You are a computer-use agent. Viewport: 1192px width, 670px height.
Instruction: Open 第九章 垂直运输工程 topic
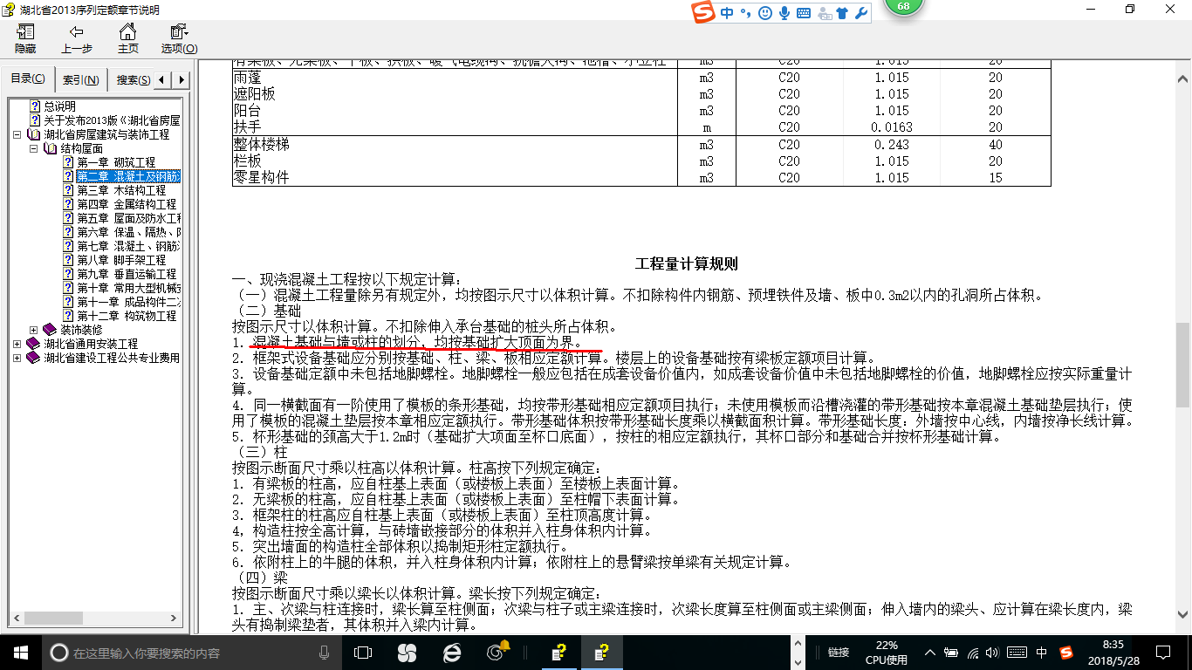(127, 274)
